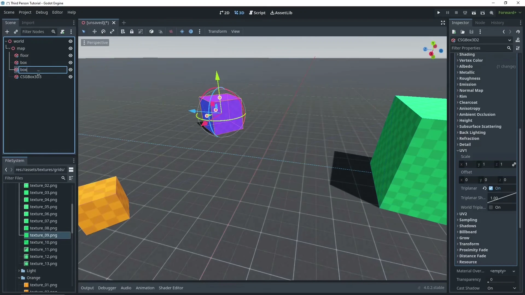Click the Run Current Scene clapper icon

click(474, 13)
